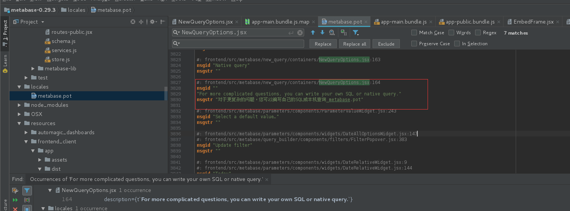
Task: Collapse the resources folder
Action: [x=20, y=123]
